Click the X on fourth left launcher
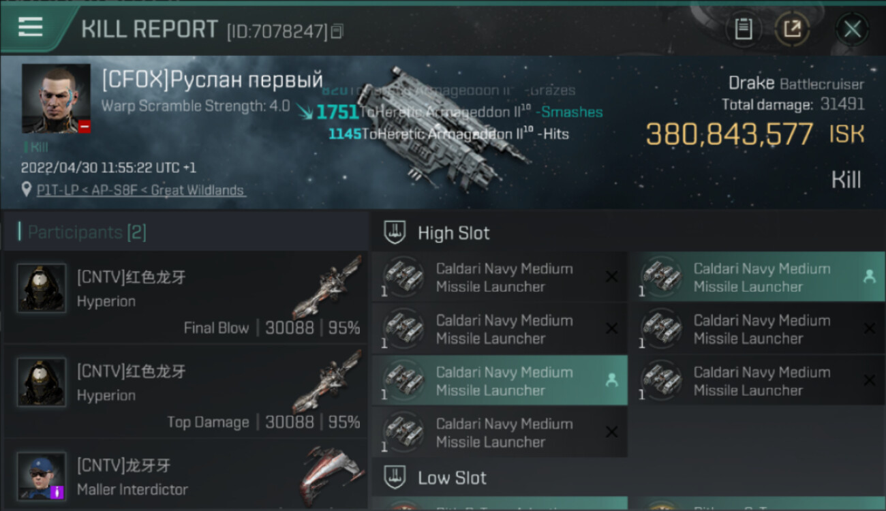Viewport: 886px width, 511px height. (611, 432)
